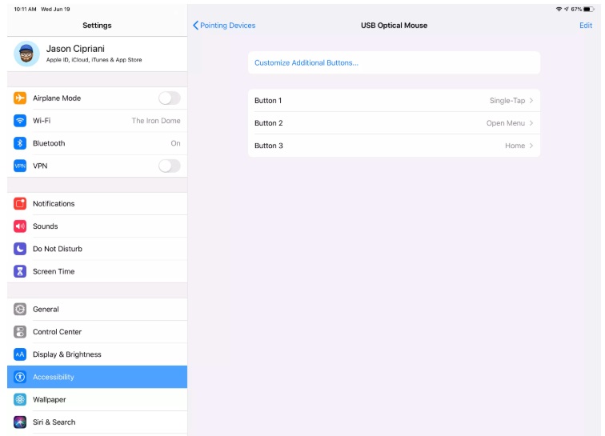
Task: Open Control Center settings
Action: [x=98, y=331]
